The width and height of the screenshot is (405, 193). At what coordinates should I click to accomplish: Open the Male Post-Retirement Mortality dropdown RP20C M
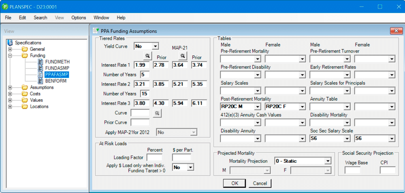(x=257, y=107)
